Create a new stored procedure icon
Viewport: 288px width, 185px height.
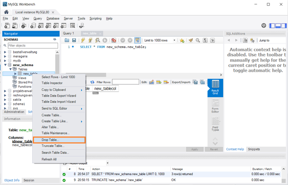[x=56, y=25]
